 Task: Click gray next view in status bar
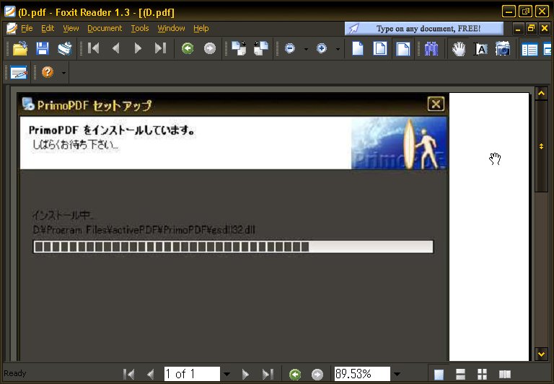(x=317, y=375)
